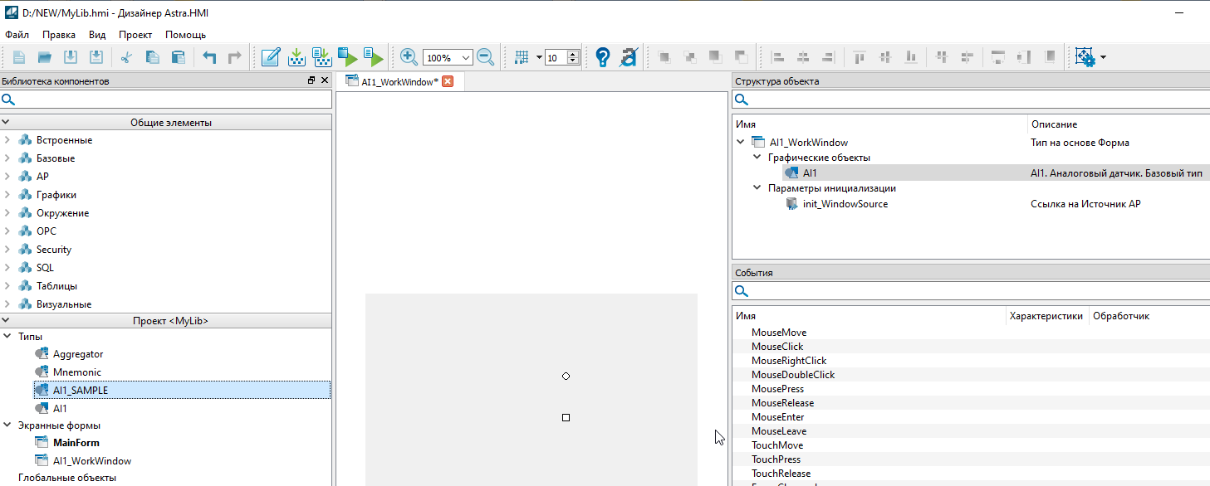Click the zoom in magnifier icon
The height and width of the screenshot is (486, 1210).
(408, 57)
